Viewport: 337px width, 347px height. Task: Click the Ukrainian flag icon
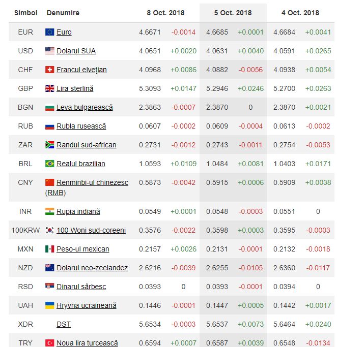(x=50, y=305)
